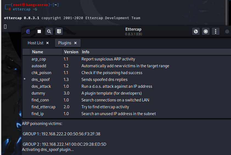Select the dummy plugin row
This screenshot has height=155, width=231.
click(x=127, y=93)
